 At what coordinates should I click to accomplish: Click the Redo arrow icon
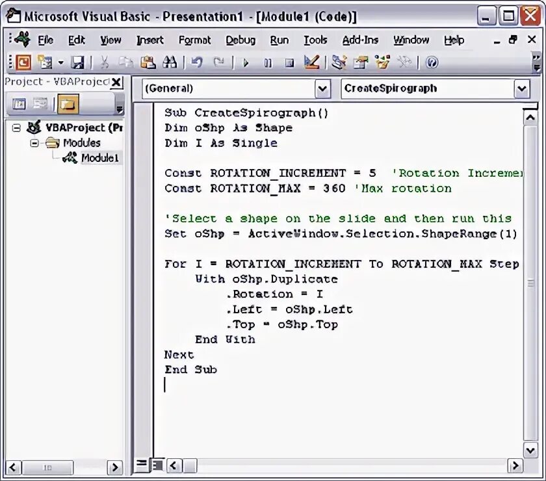pyautogui.click(x=220, y=62)
